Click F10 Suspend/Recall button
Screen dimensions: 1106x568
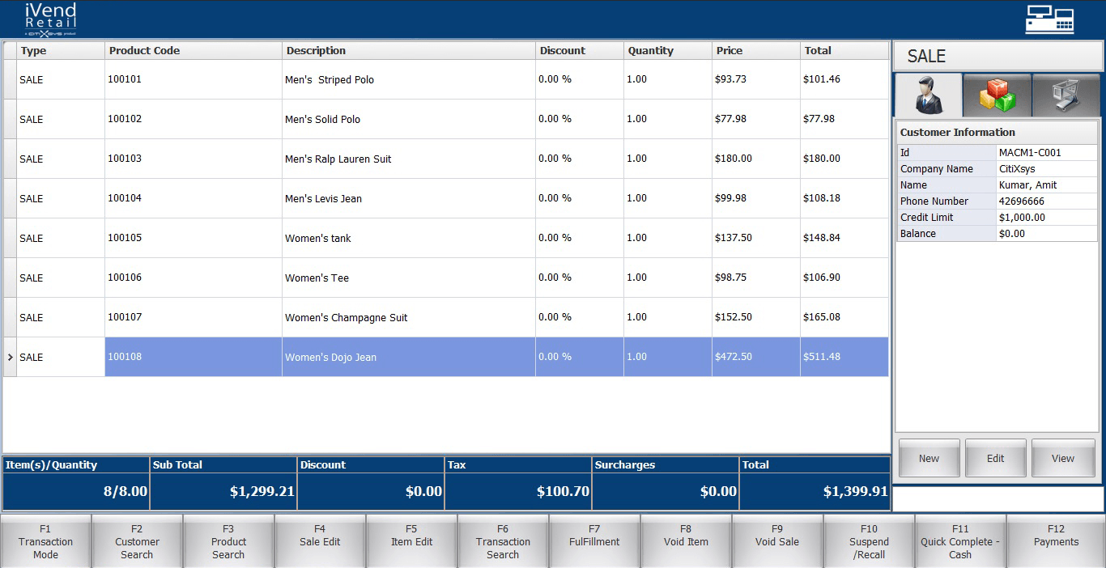pos(869,541)
